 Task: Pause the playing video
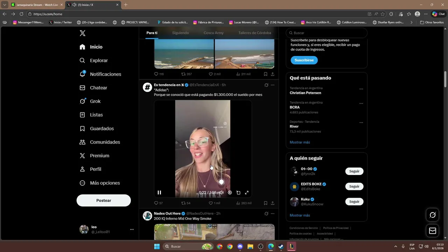point(159,192)
